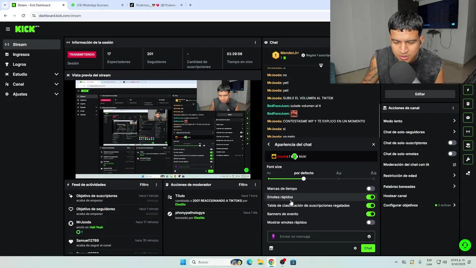The height and width of the screenshot is (268, 476).
Task: Open the three-dot menu of Acciones de canal
Action: click(x=453, y=108)
